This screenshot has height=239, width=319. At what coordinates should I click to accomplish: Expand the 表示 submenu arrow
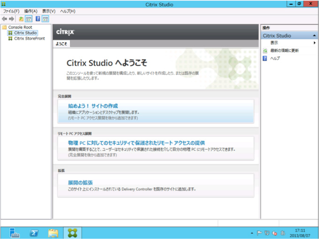coord(314,43)
